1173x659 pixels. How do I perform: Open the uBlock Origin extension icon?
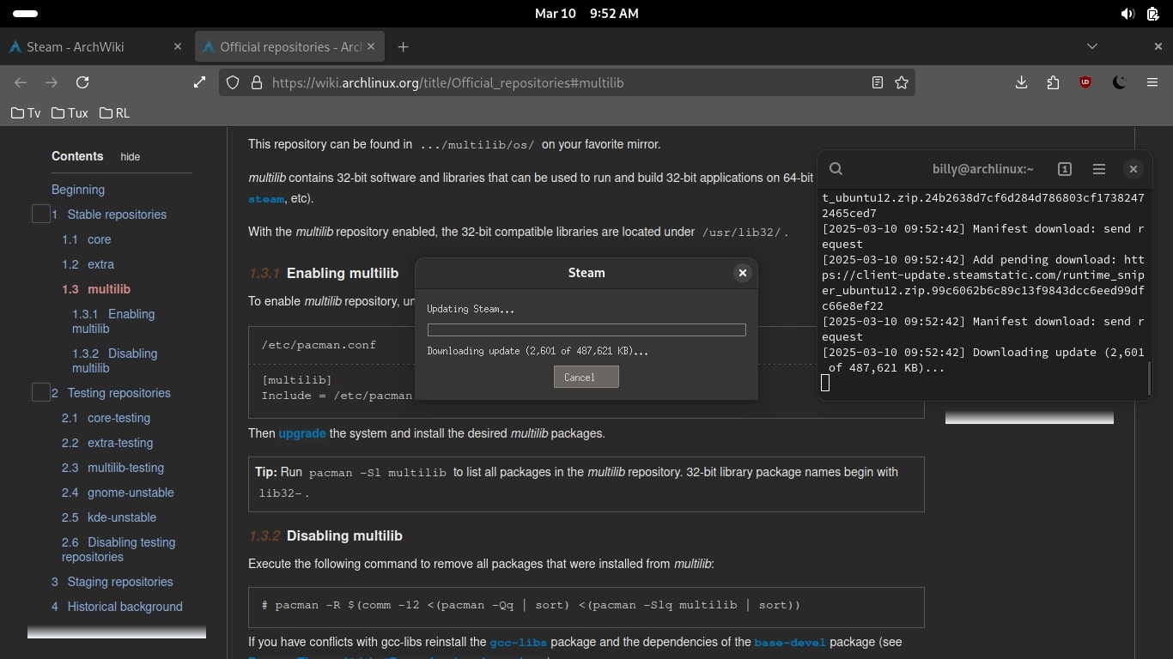(x=1085, y=82)
